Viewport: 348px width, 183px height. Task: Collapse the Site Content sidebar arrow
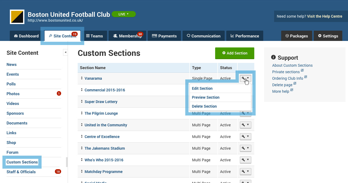(65, 52)
